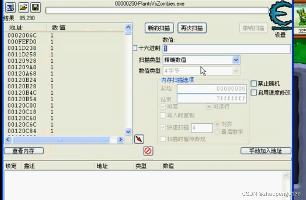Screen dimensions: 306x200
Task: Enable the 十六进制 hexadecimal checkbox
Action: (134, 48)
